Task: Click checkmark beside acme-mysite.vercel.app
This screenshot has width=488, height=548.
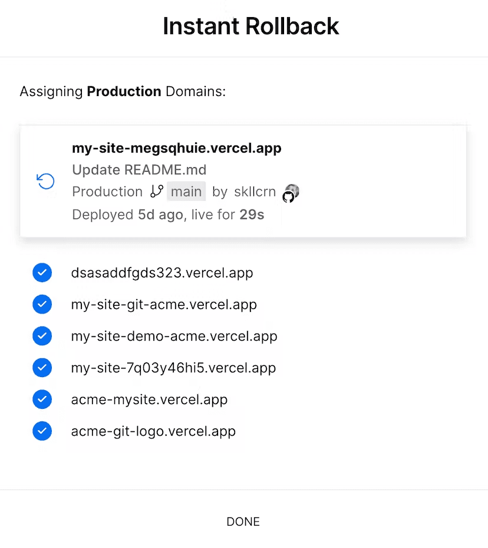Action: pyautogui.click(x=42, y=400)
